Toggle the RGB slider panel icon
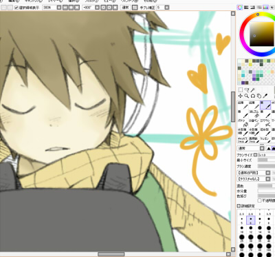 (246, 8)
